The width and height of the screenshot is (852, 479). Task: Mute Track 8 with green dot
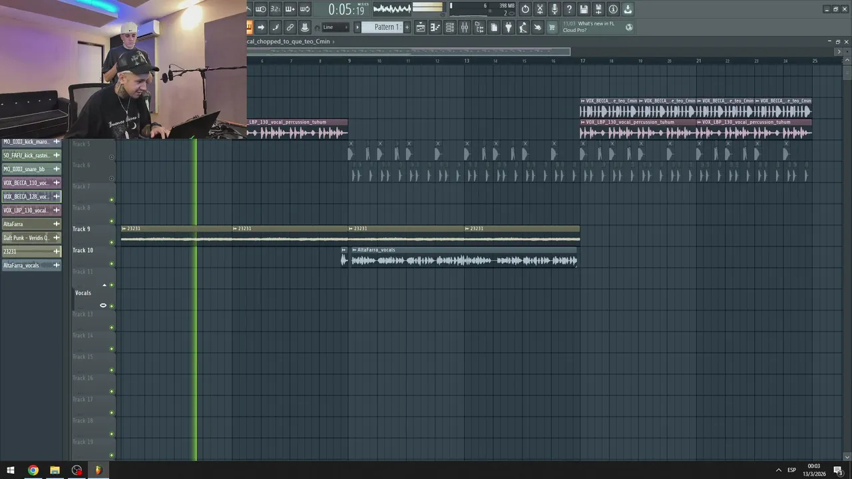(111, 221)
